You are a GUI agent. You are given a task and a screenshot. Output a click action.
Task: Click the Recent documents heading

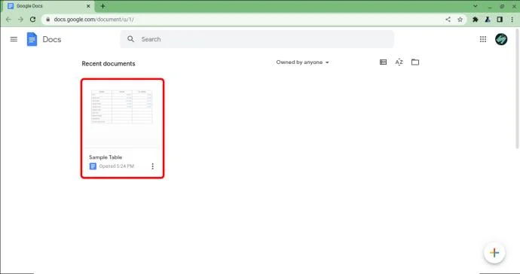click(x=109, y=64)
